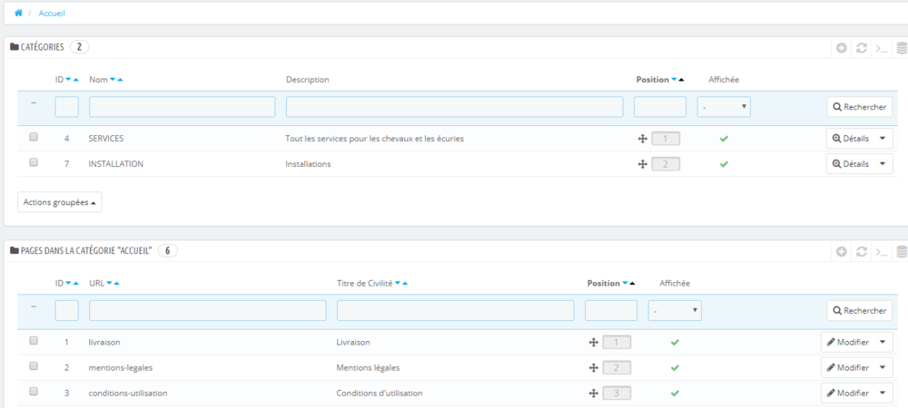Click Rechercher in the Catégories filter row

[x=859, y=107]
